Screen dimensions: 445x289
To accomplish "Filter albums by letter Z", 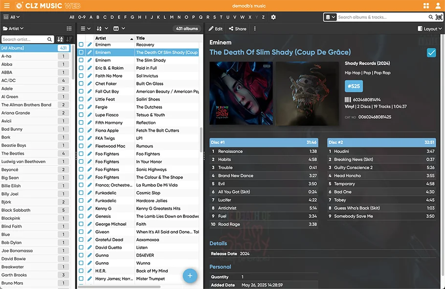I will click(264, 17).
